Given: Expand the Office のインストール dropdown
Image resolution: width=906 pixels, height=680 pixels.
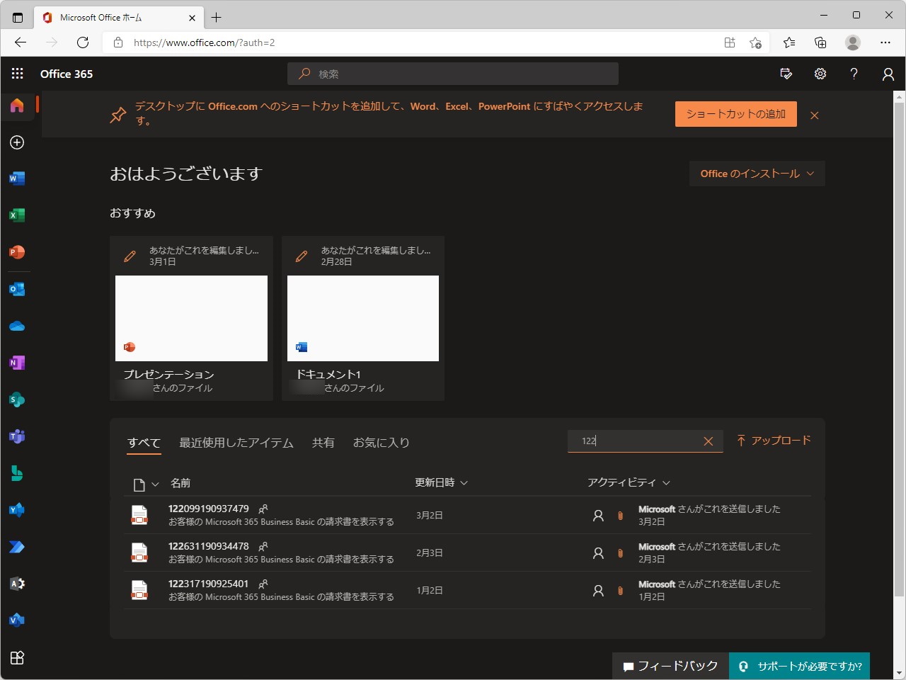Looking at the screenshot, I should [756, 173].
